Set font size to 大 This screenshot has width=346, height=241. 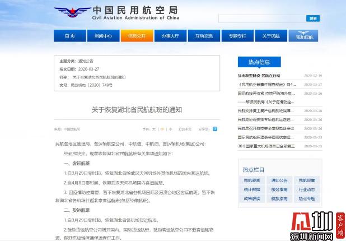point(154,129)
